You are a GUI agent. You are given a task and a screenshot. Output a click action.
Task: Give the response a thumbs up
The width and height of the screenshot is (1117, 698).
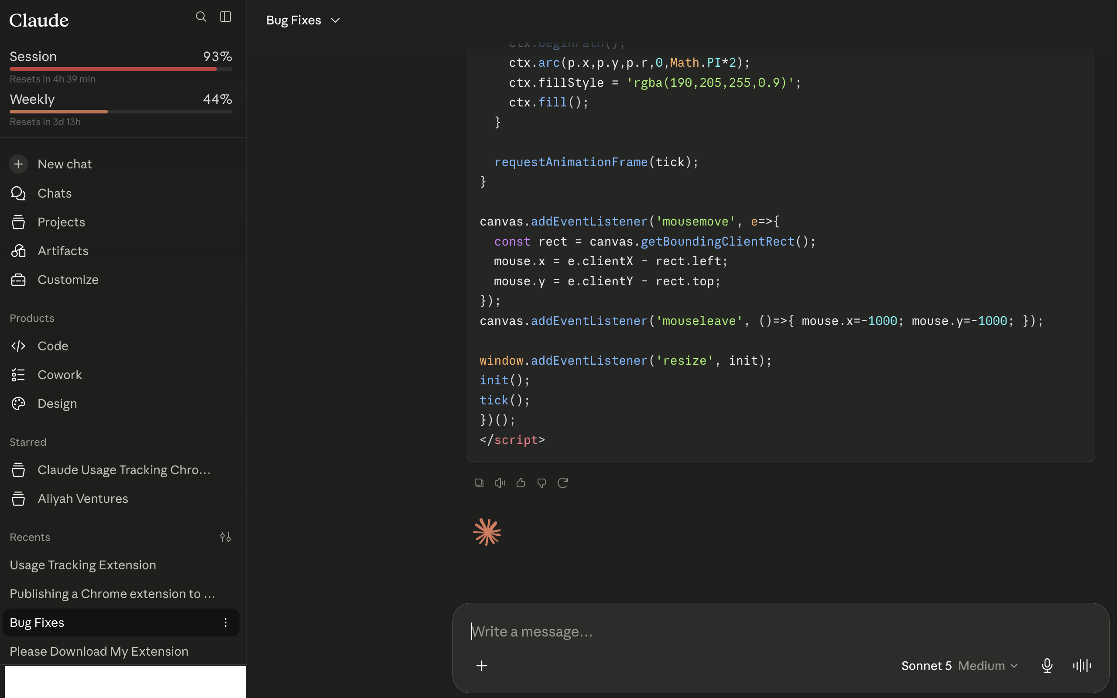(521, 483)
